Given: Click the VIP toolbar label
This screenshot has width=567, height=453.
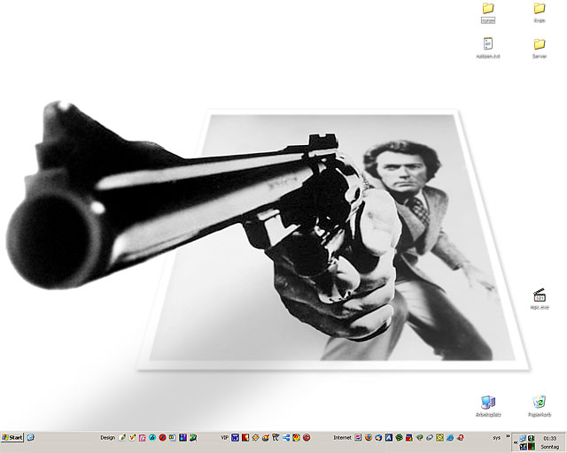Looking at the screenshot, I should point(224,437).
